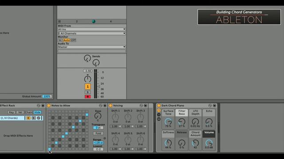The image size is (284, 159).
Task: Click the Softness macro knob
Action: tap(168, 143)
